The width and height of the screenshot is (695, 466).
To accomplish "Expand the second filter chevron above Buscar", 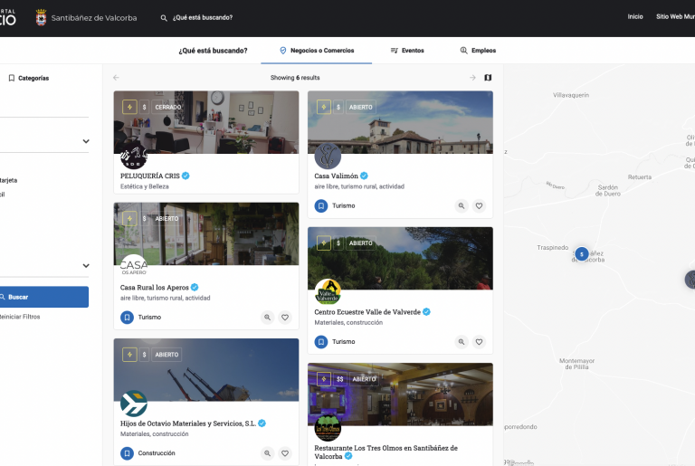I will click(x=86, y=266).
